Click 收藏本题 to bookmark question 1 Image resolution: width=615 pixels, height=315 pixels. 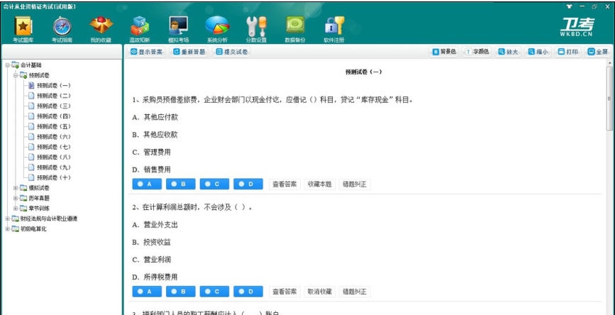coord(320,184)
